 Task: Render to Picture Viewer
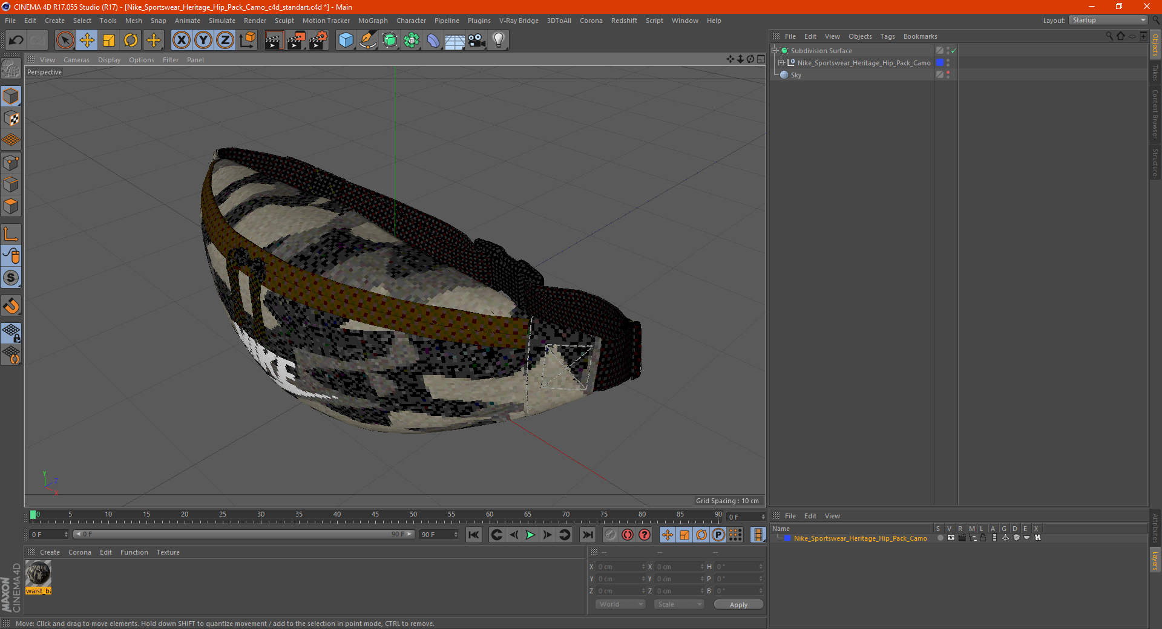[296, 41]
